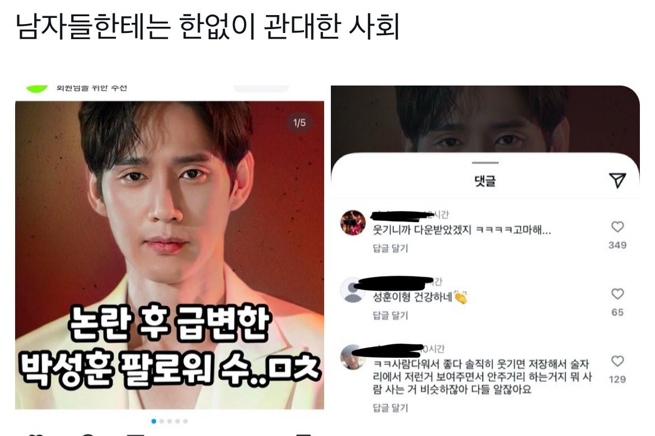Click the dimmed photo behind the comments sheet

(485, 119)
